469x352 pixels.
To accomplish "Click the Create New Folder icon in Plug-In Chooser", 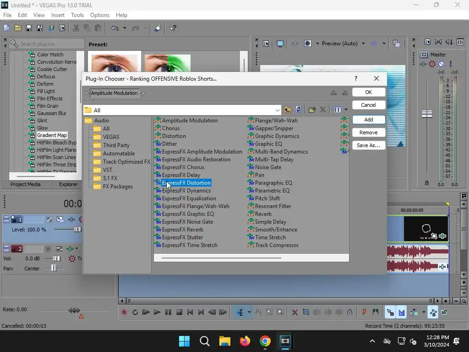I will (x=312, y=110).
